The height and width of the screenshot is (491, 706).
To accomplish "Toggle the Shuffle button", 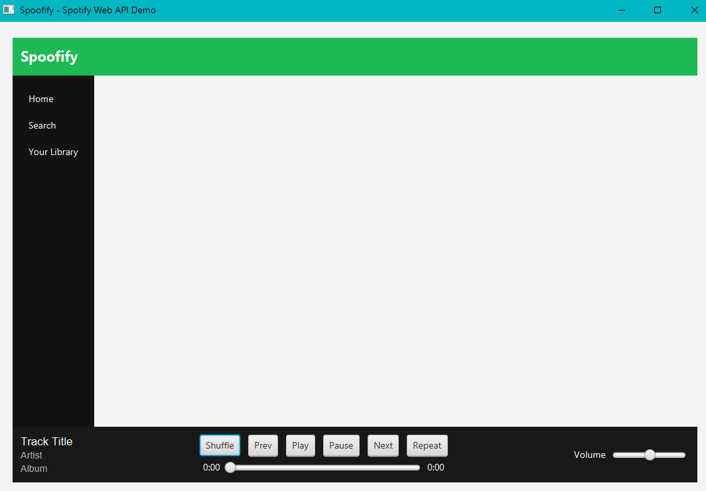I will point(220,445).
